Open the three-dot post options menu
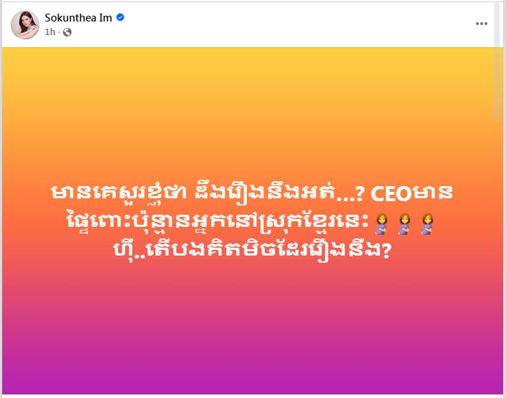Screen dimensions: 506x398 pyautogui.click(x=481, y=24)
